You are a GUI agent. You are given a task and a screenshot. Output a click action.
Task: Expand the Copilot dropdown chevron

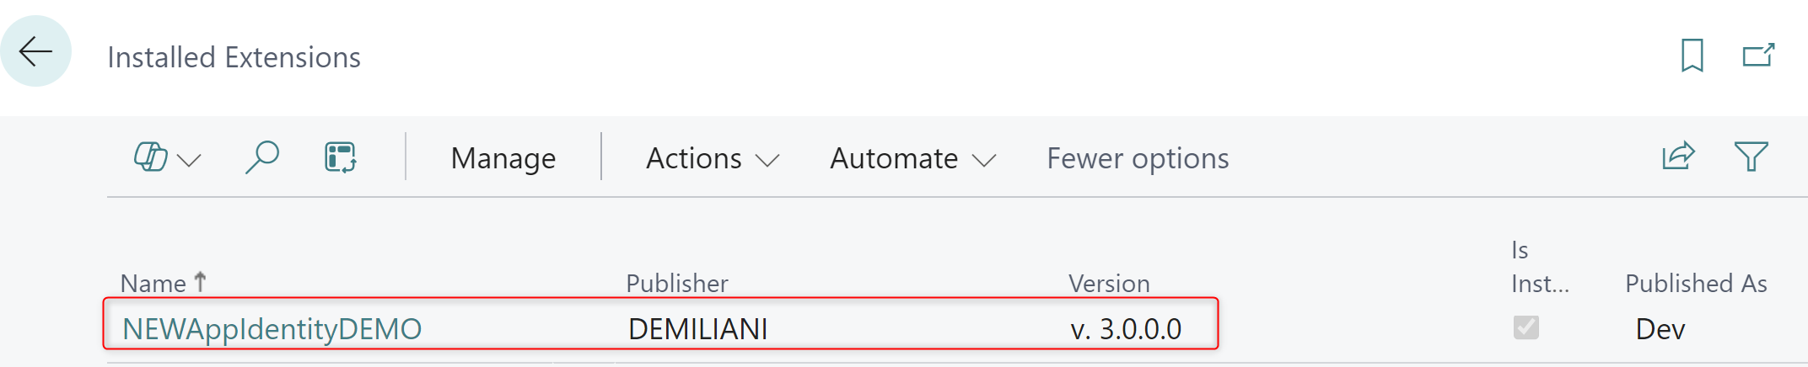pos(190,160)
